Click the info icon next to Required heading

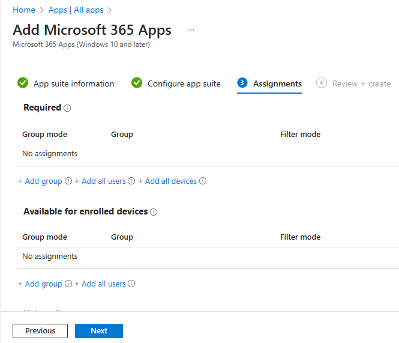point(67,108)
